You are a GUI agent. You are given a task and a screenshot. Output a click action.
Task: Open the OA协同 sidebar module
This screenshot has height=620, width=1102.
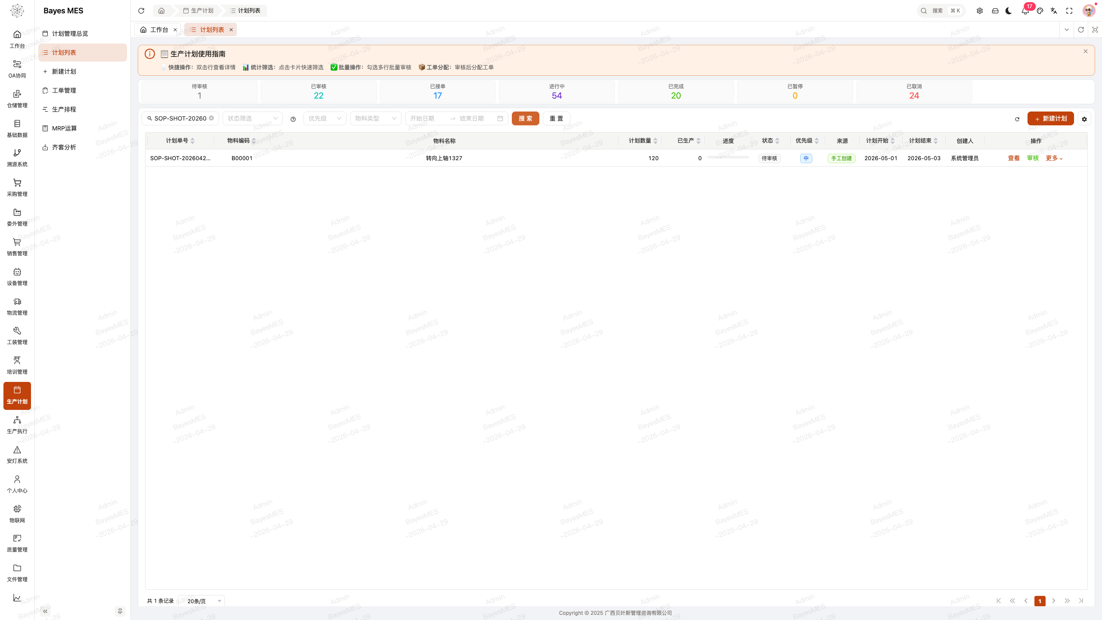pos(17,69)
